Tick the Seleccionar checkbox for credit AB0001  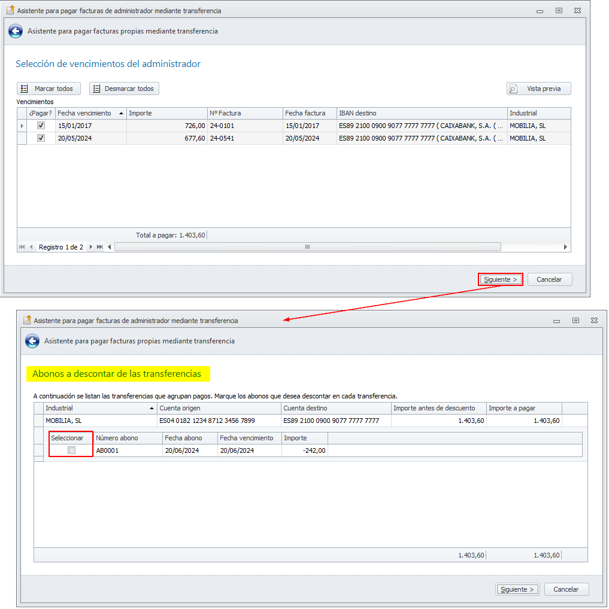[x=71, y=450]
